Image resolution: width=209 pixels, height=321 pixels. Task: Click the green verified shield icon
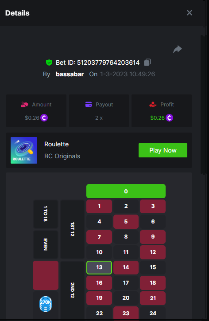click(x=49, y=63)
